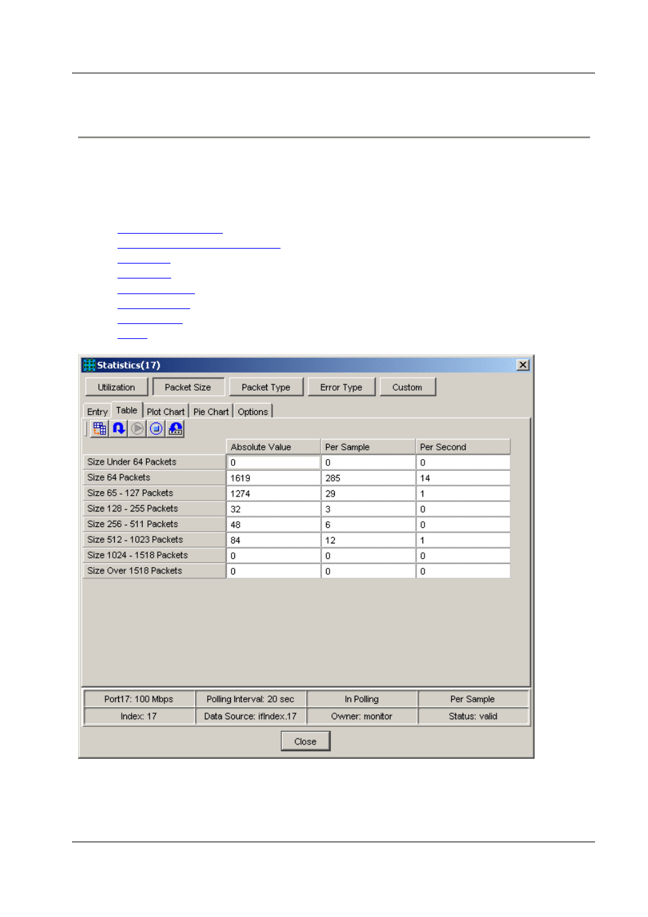Open the Pie Chart tab
This screenshot has width=648, height=917.
211,412
